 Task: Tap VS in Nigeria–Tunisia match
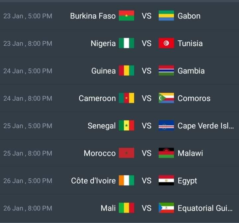(146, 43)
